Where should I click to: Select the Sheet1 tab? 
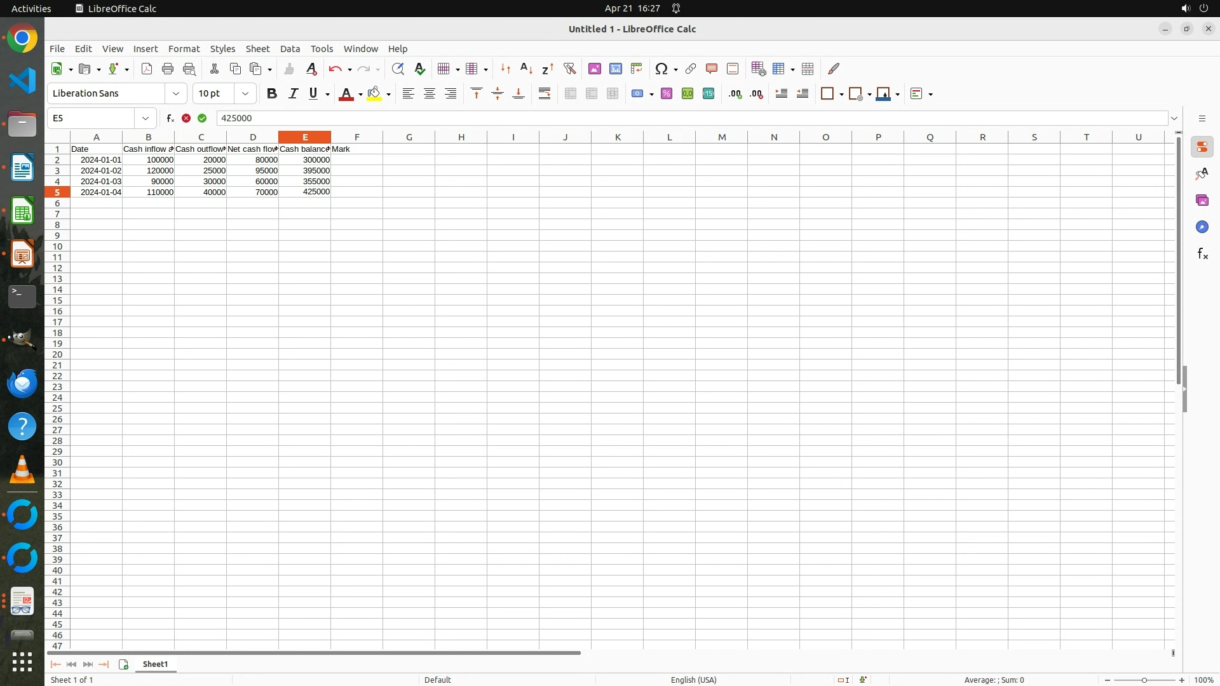pyautogui.click(x=155, y=664)
